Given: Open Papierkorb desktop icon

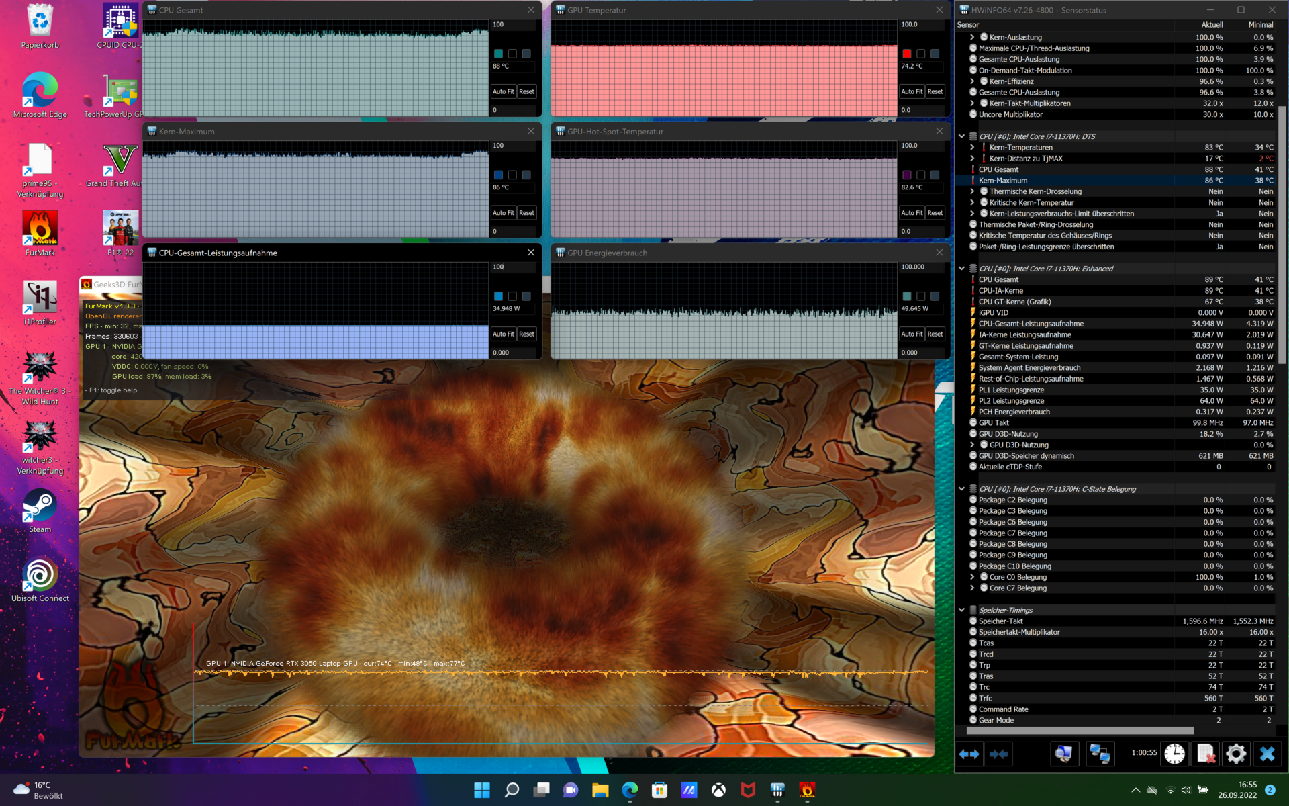Looking at the screenshot, I should click(40, 27).
